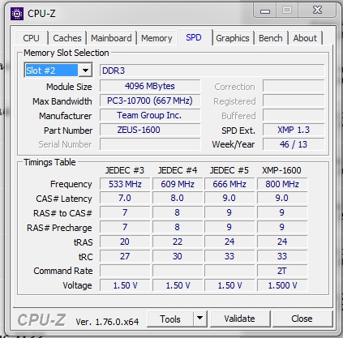This screenshot has width=343, height=338.
Task: Click the SPD tab
Action: pos(194,37)
